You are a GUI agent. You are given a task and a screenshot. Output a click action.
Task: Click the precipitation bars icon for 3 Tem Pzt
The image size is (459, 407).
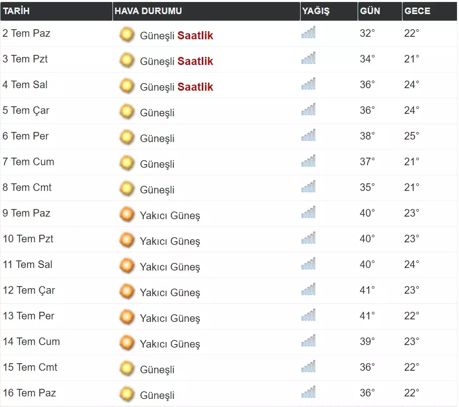308,58
